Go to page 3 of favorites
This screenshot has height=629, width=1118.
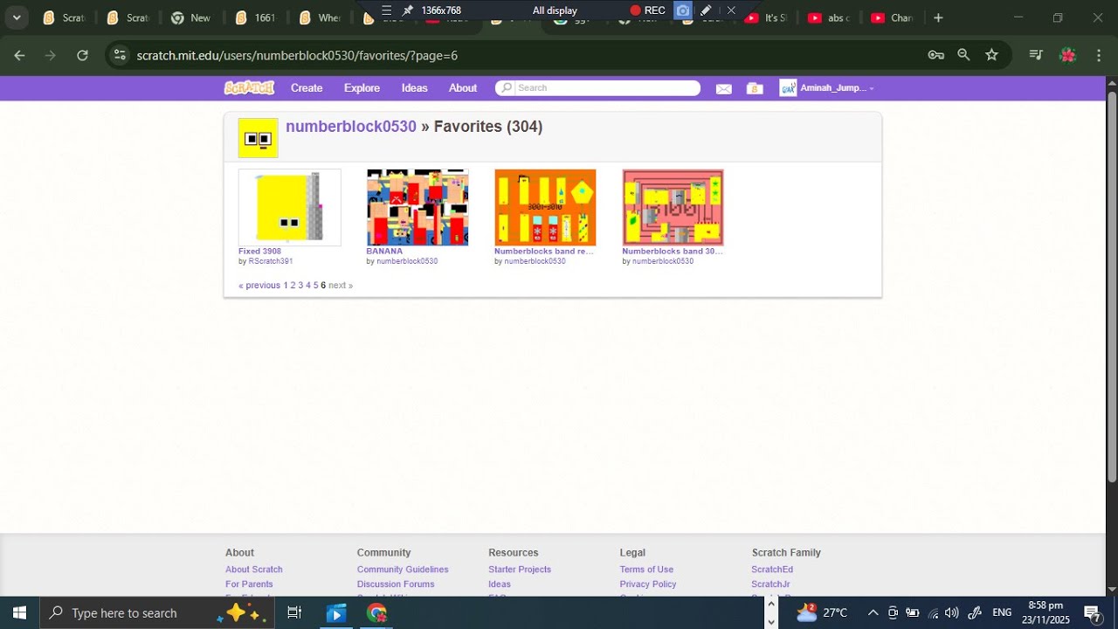[300, 286]
